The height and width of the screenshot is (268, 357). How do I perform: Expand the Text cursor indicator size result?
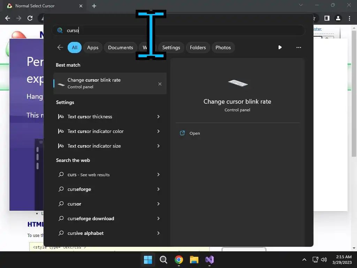click(159, 146)
